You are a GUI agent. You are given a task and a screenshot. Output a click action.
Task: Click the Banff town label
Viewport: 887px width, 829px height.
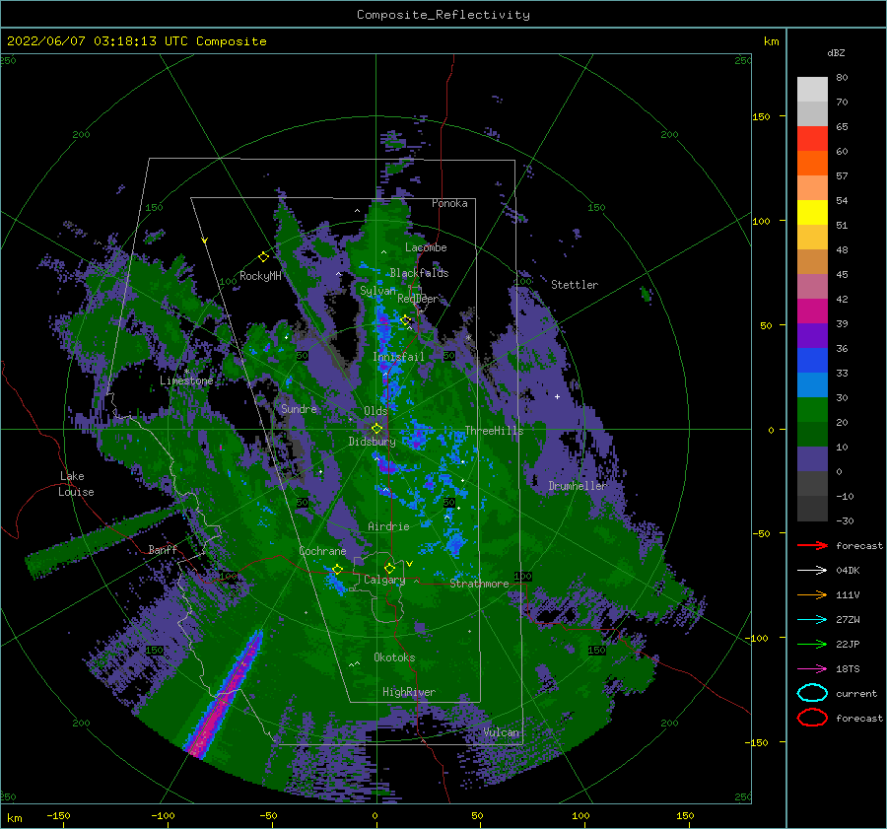(x=163, y=549)
